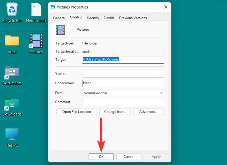Click Open File Location
Image resolution: width=227 pixels, height=165 pixels.
76,112
